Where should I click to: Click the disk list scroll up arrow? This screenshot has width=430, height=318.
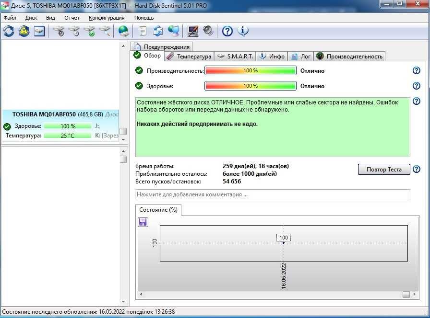pos(123,46)
